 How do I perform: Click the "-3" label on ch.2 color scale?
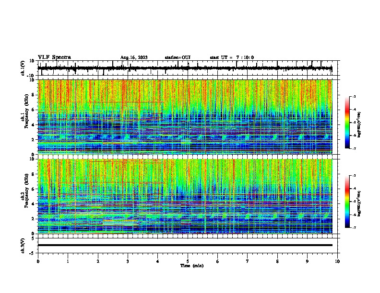354,176
